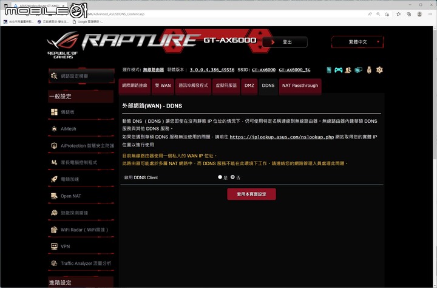437x288 pixels.
Task: Select 是 radio for DDNS Client
Action: coord(220,177)
